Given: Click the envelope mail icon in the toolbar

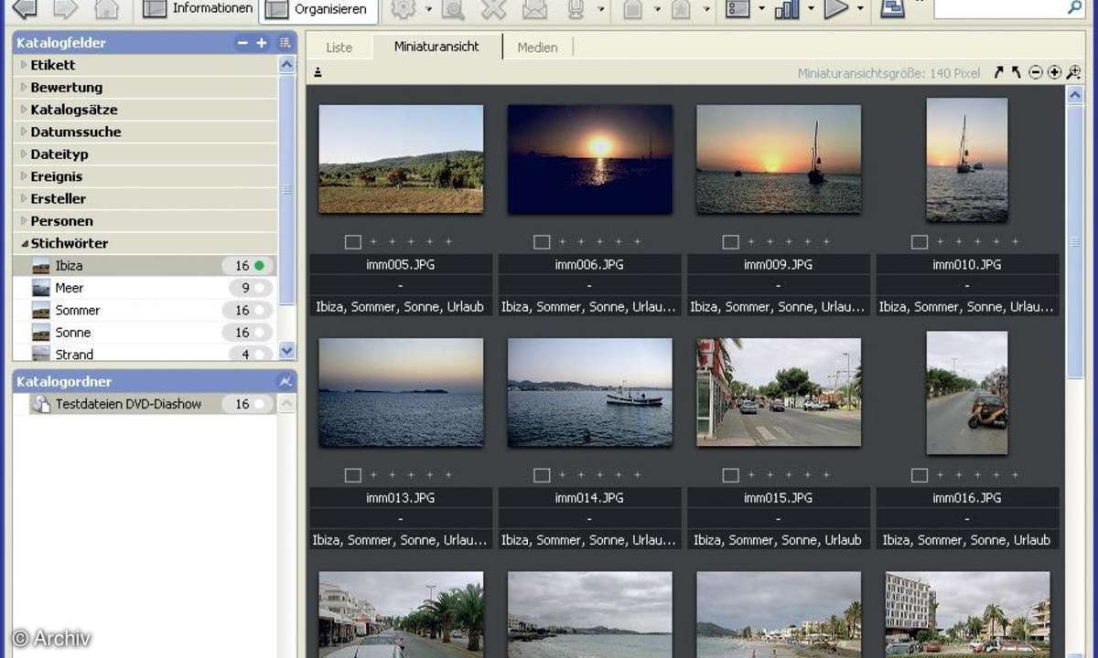Looking at the screenshot, I should [x=535, y=9].
